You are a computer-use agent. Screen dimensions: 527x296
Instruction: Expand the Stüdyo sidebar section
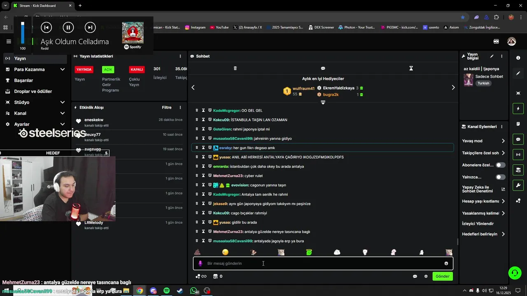coord(35,102)
